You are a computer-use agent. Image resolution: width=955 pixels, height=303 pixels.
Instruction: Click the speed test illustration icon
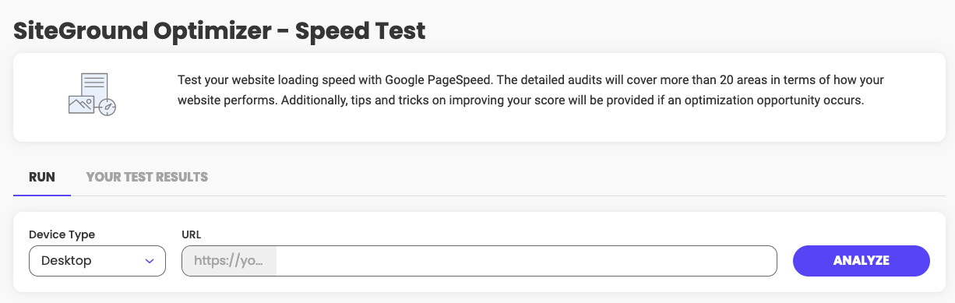click(92, 94)
